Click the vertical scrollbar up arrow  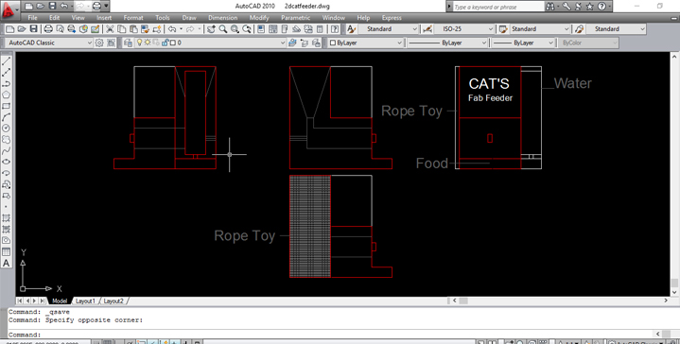tap(674, 57)
